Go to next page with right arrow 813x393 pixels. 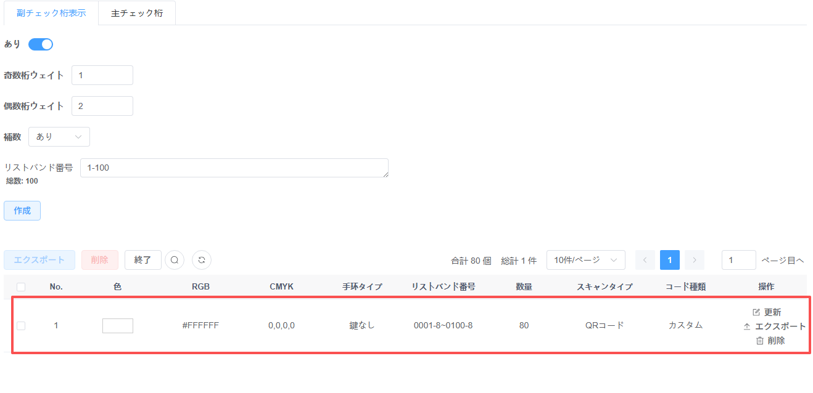(x=695, y=260)
